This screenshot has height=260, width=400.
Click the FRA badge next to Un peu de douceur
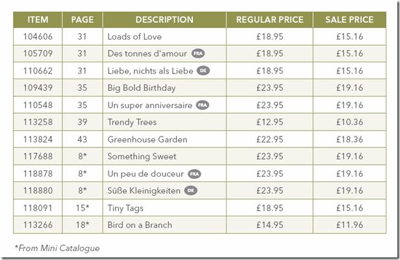[x=195, y=174]
